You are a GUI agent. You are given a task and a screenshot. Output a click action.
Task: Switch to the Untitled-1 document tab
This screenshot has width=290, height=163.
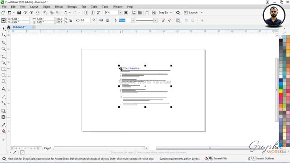[19, 27]
